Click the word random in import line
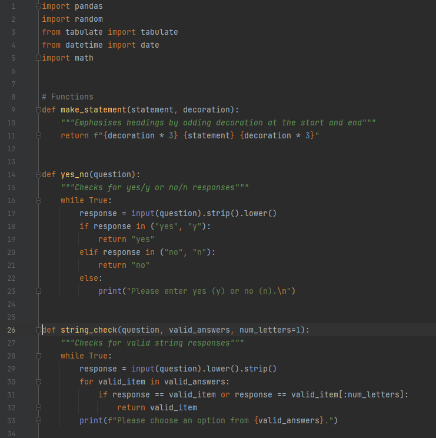This screenshot has width=436, height=438. tap(88, 19)
